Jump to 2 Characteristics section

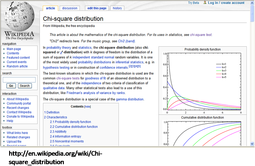pyautogui.click(x=55, y=117)
